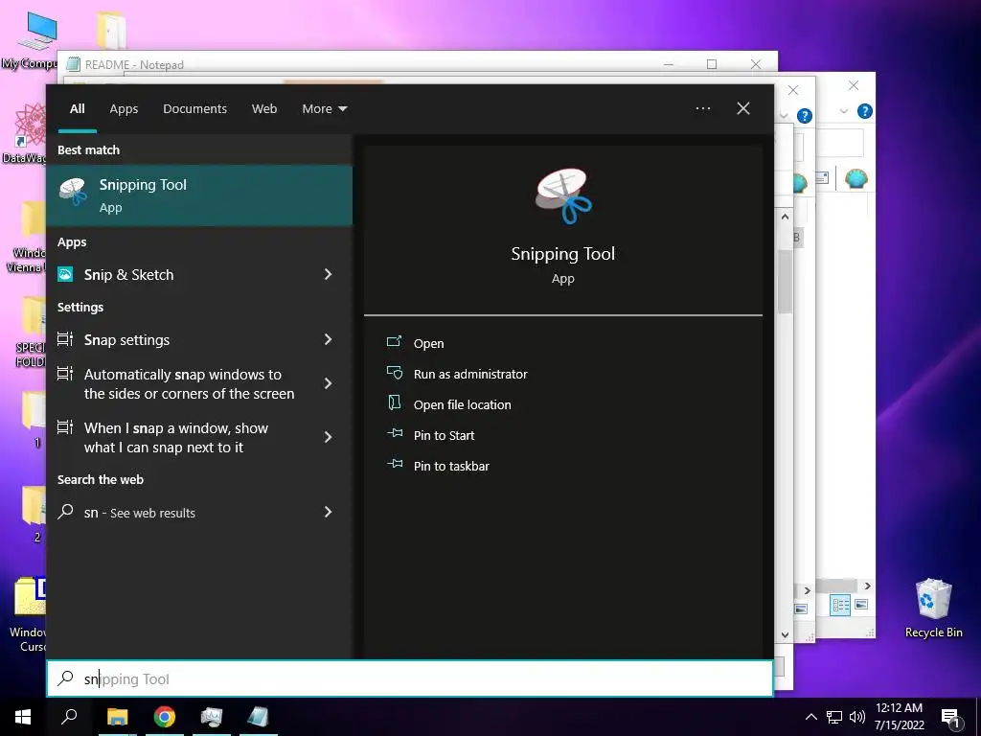Open the clock and date flyout
This screenshot has height=736, width=981.
pos(899,717)
